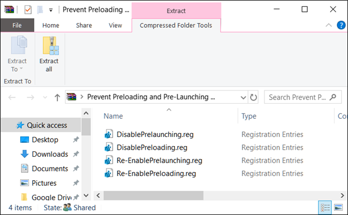Toggle the pin next to Documents
The width and height of the screenshot is (348, 215).
tap(77, 168)
